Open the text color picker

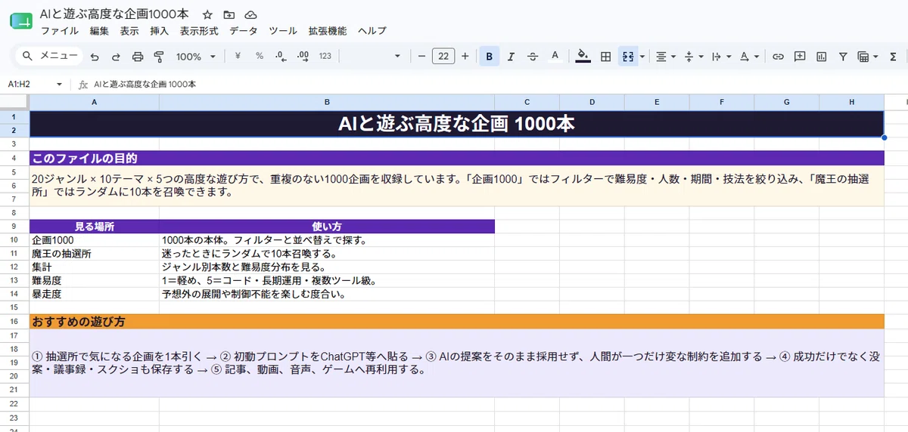[555, 56]
